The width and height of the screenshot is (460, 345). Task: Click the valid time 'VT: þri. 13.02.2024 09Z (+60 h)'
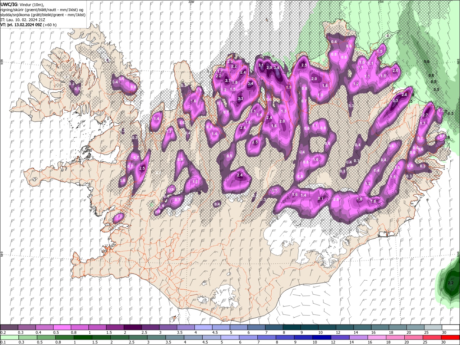29,25
